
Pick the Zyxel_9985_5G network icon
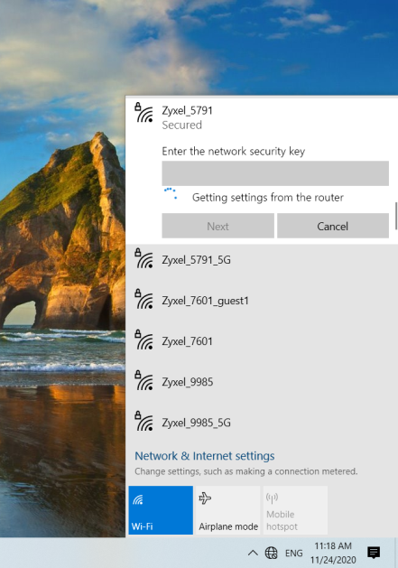tap(144, 421)
